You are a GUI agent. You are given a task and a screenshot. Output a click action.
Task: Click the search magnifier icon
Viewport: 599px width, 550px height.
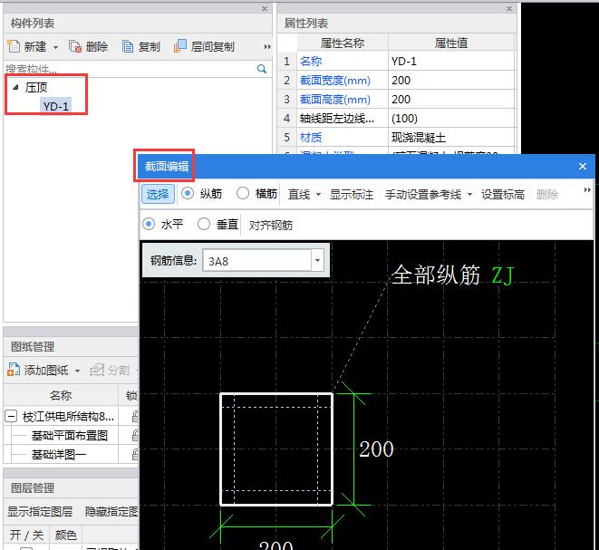coord(262,69)
